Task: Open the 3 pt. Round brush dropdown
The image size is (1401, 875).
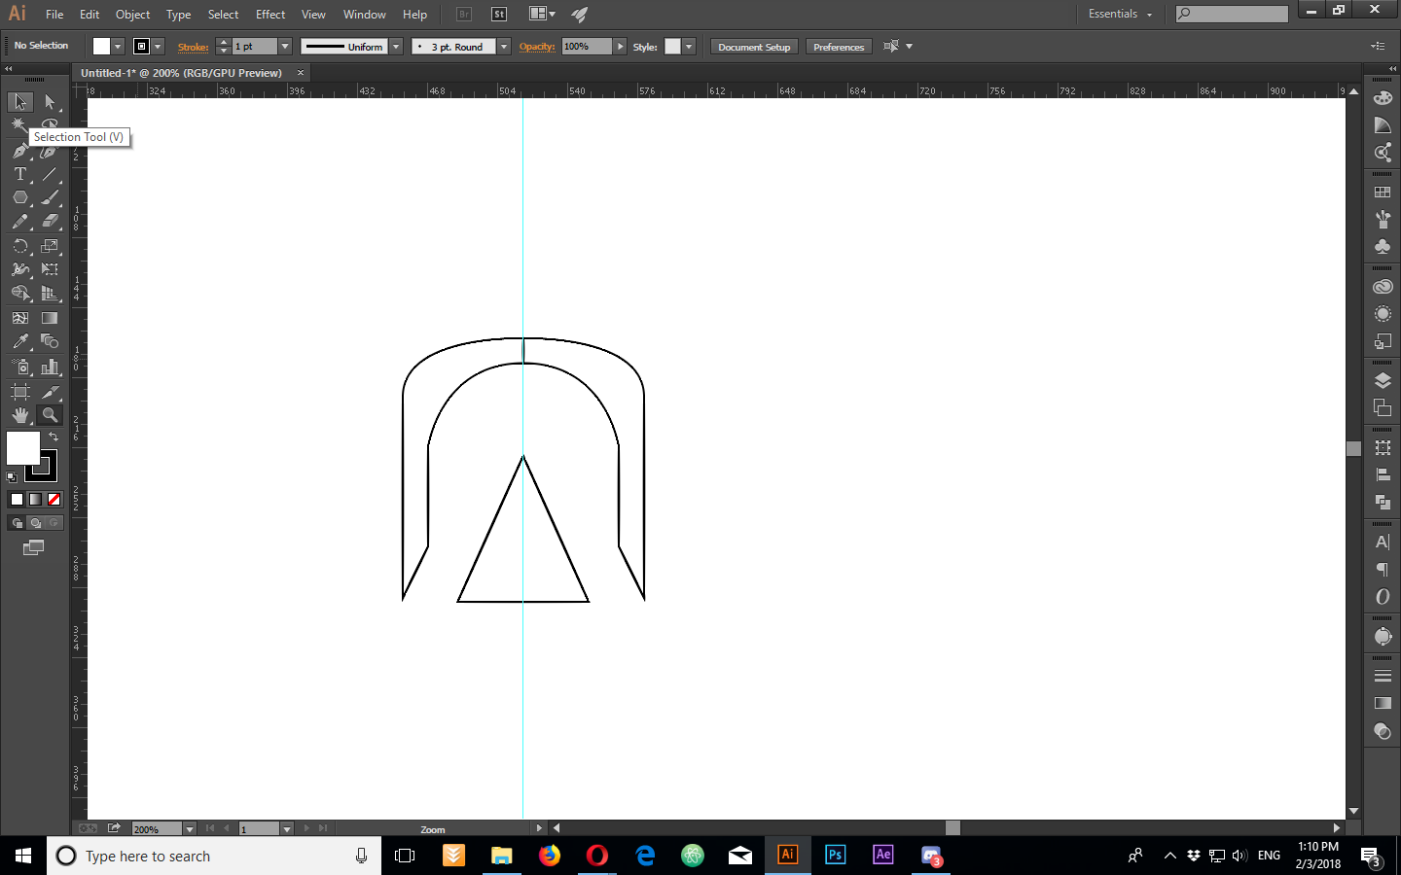Action: (x=504, y=47)
